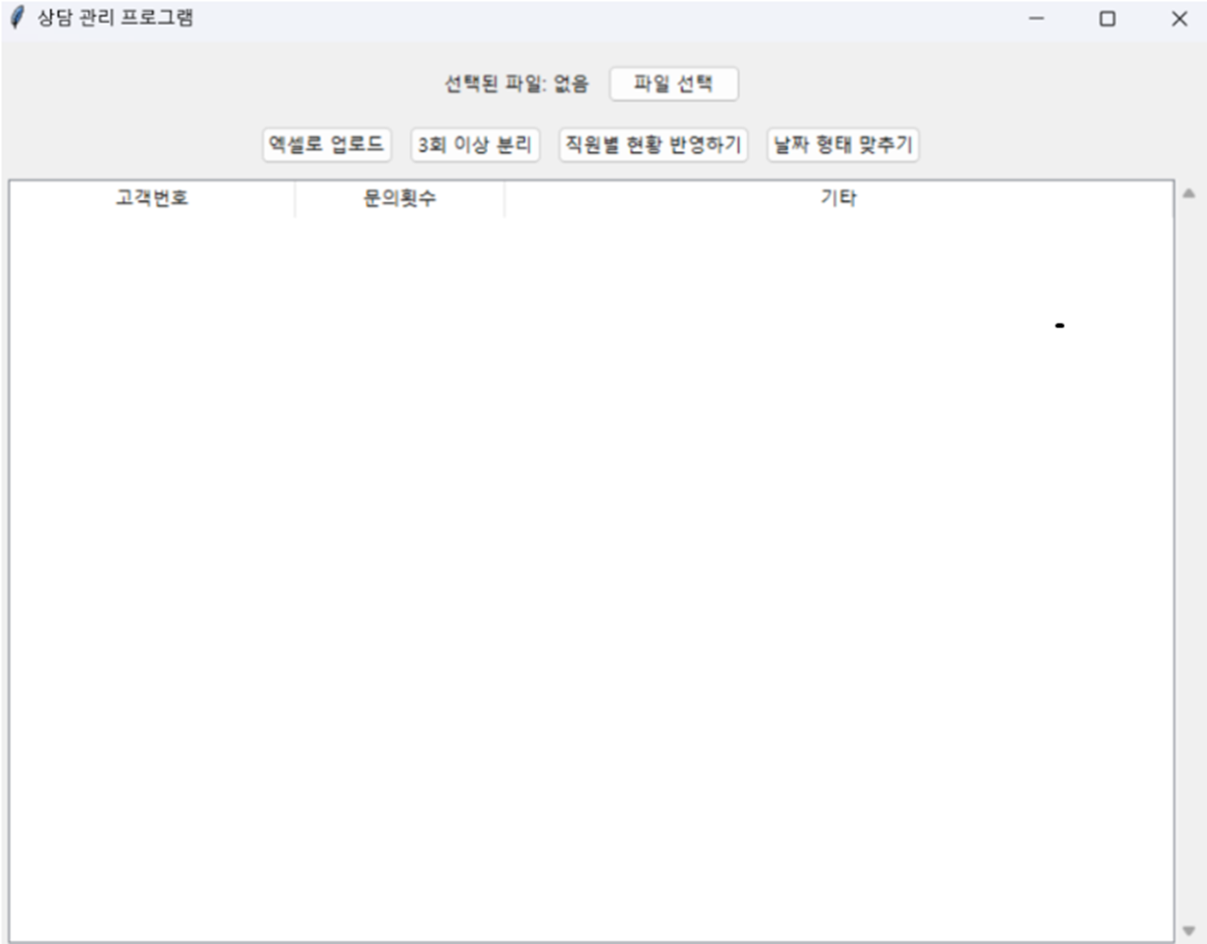The image size is (1207, 944).
Task: Maximize the 상담 관리 프로그램 window
Action: click(x=1107, y=18)
